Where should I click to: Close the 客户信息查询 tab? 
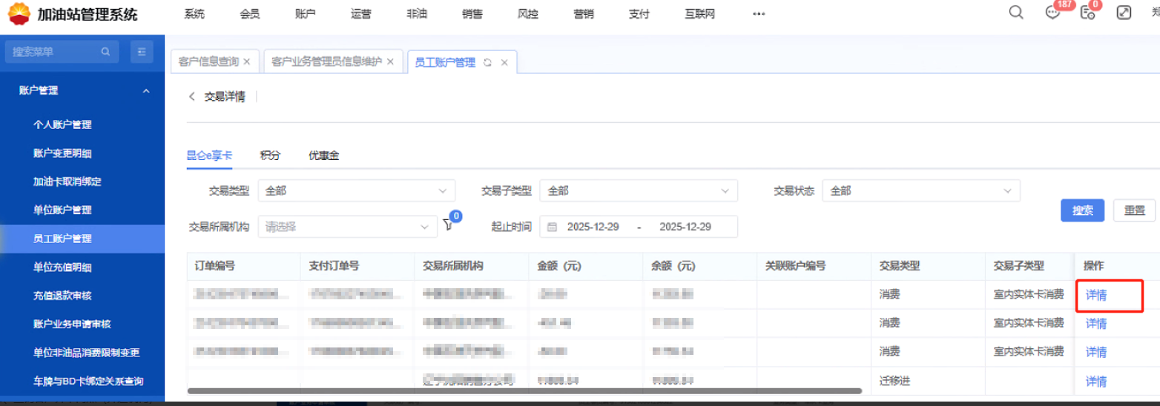247,62
